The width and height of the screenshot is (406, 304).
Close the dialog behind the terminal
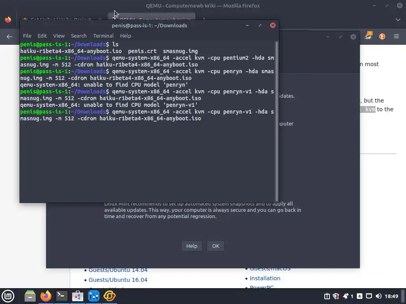click(x=353, y=37)
